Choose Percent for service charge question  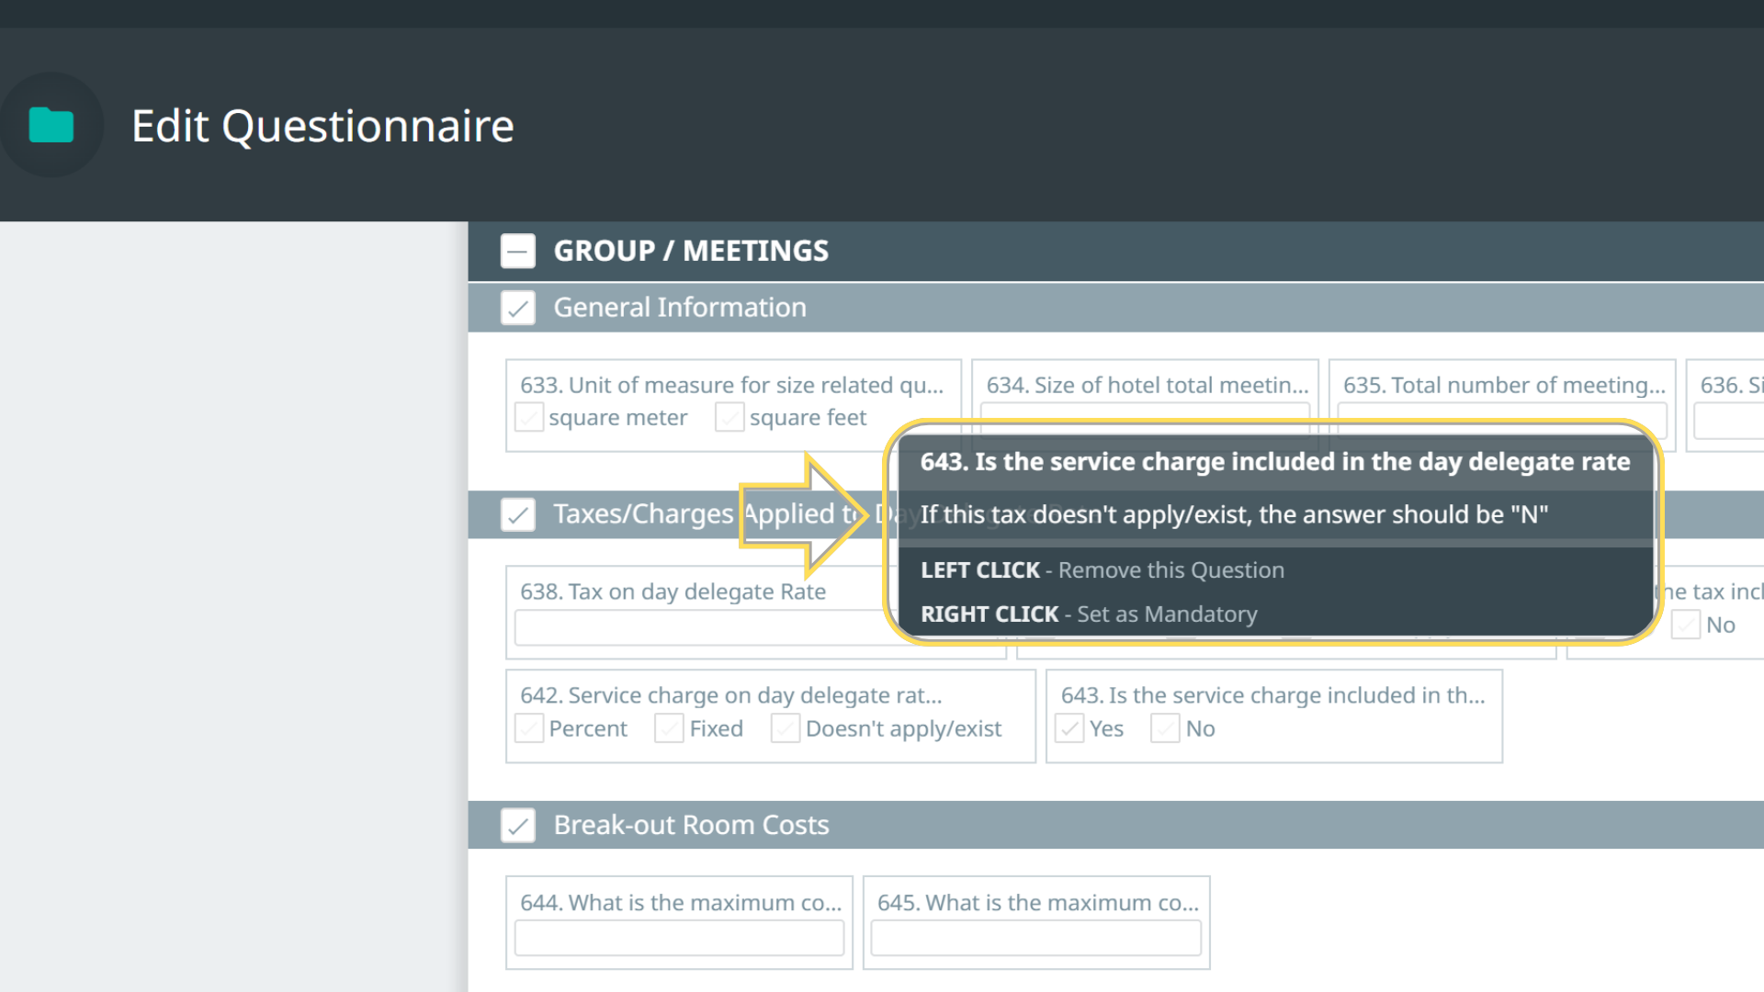[x=529, y=728]
